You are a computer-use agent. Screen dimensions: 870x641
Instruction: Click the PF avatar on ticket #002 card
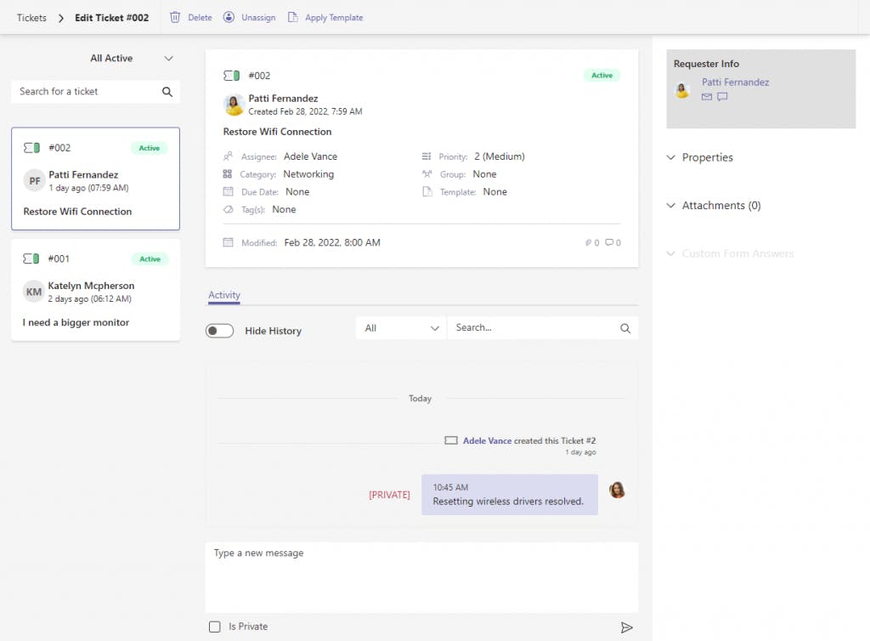coord(34,181)
